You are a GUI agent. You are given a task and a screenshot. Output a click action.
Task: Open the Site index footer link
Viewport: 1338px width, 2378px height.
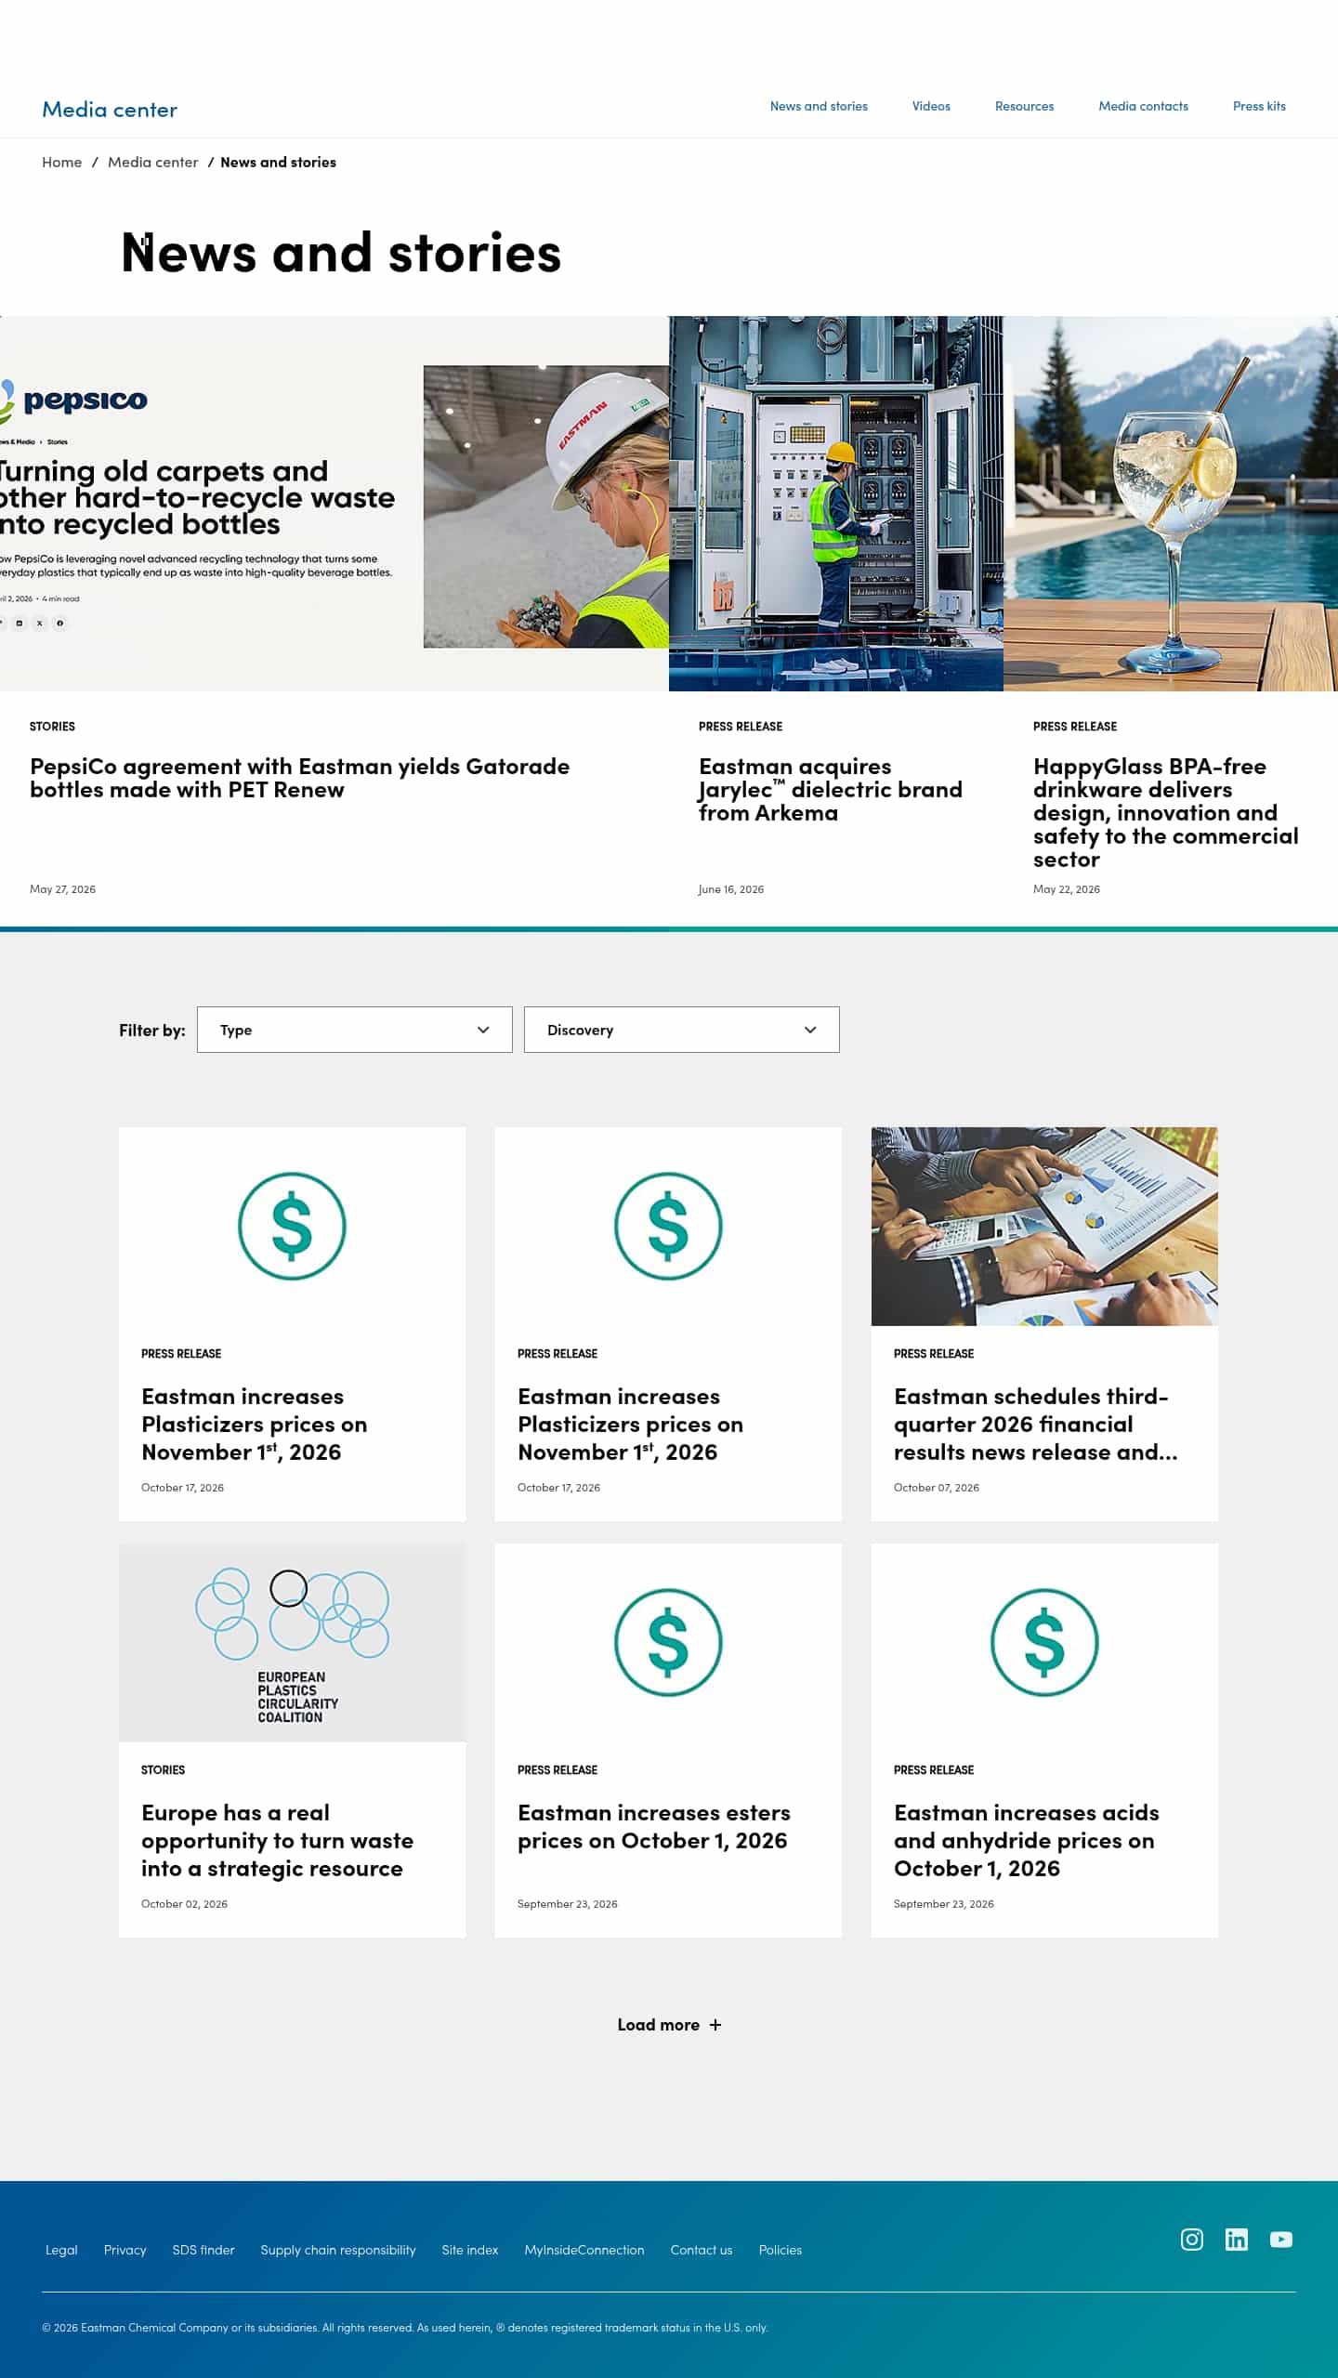coord(470,2250)
